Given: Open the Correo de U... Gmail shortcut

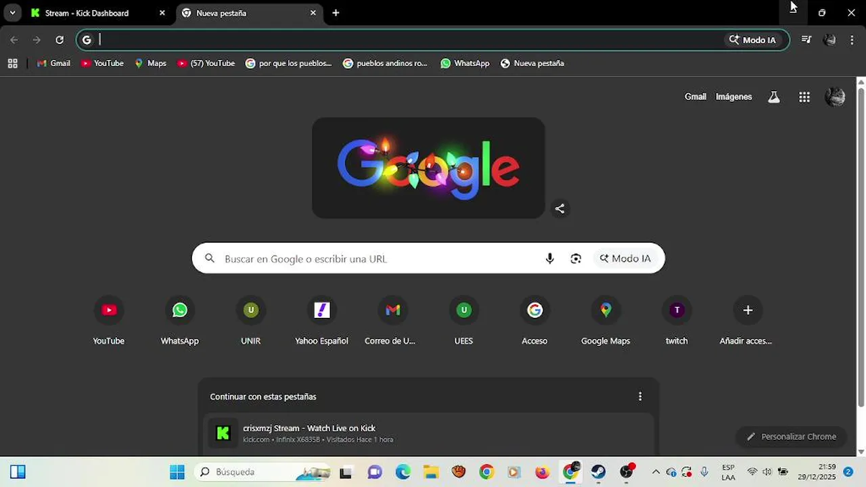Looking at the screenshot, I should pos(393,321).
